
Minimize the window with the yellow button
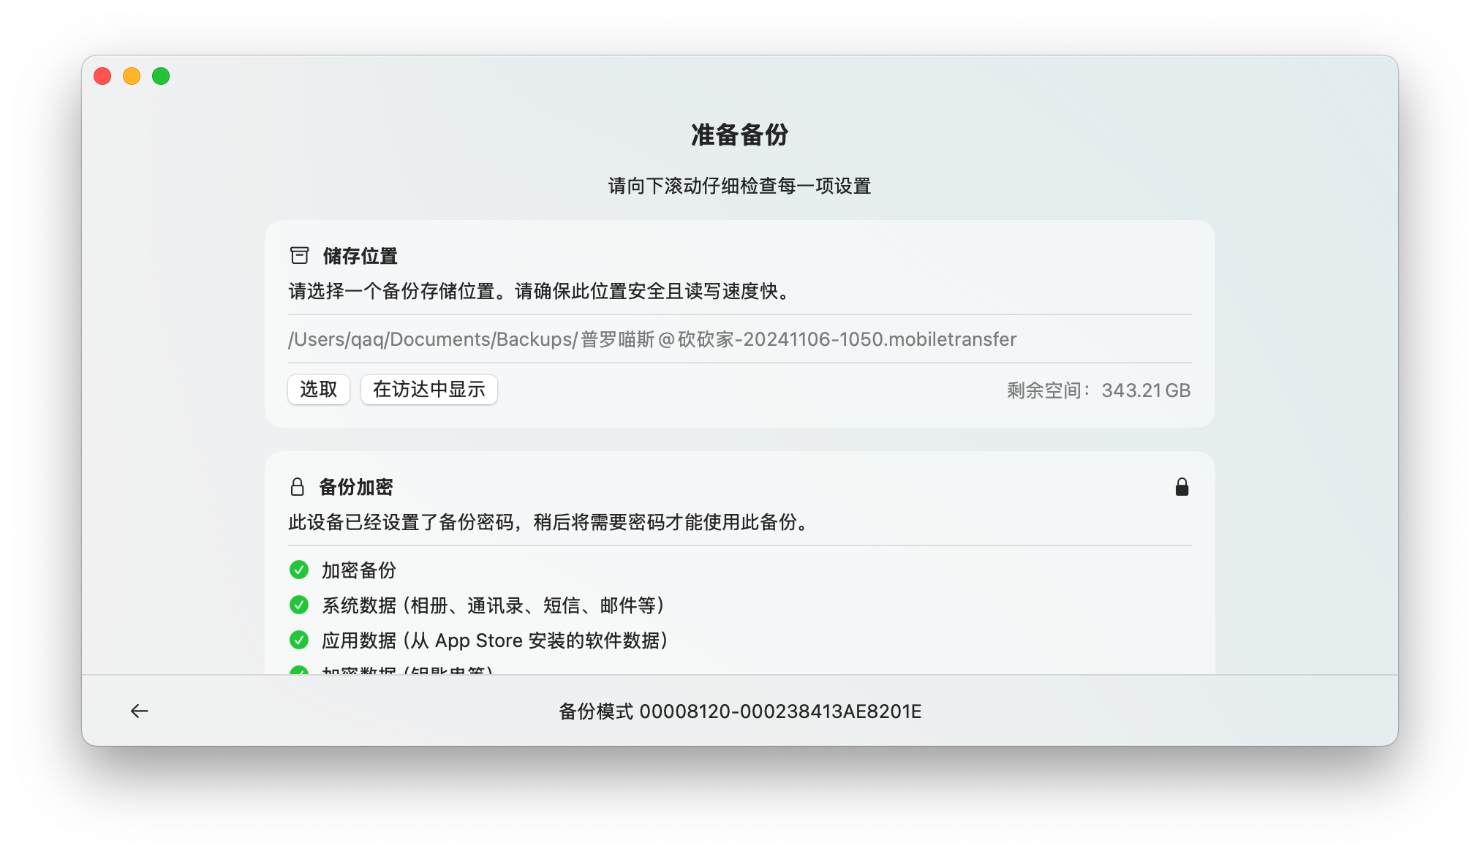tap(132, 76)
